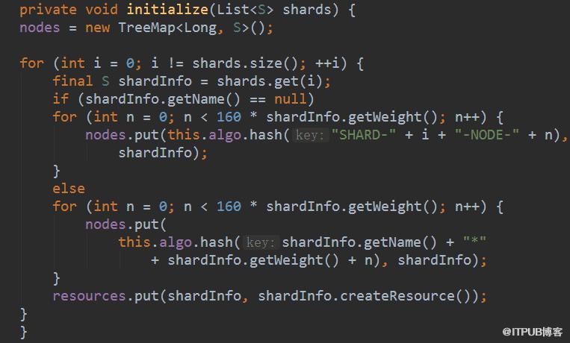This screenshot has width=570, height=343.
Task: Click "shards.size()" in the outer for loop
Action: tap(245, 63)
